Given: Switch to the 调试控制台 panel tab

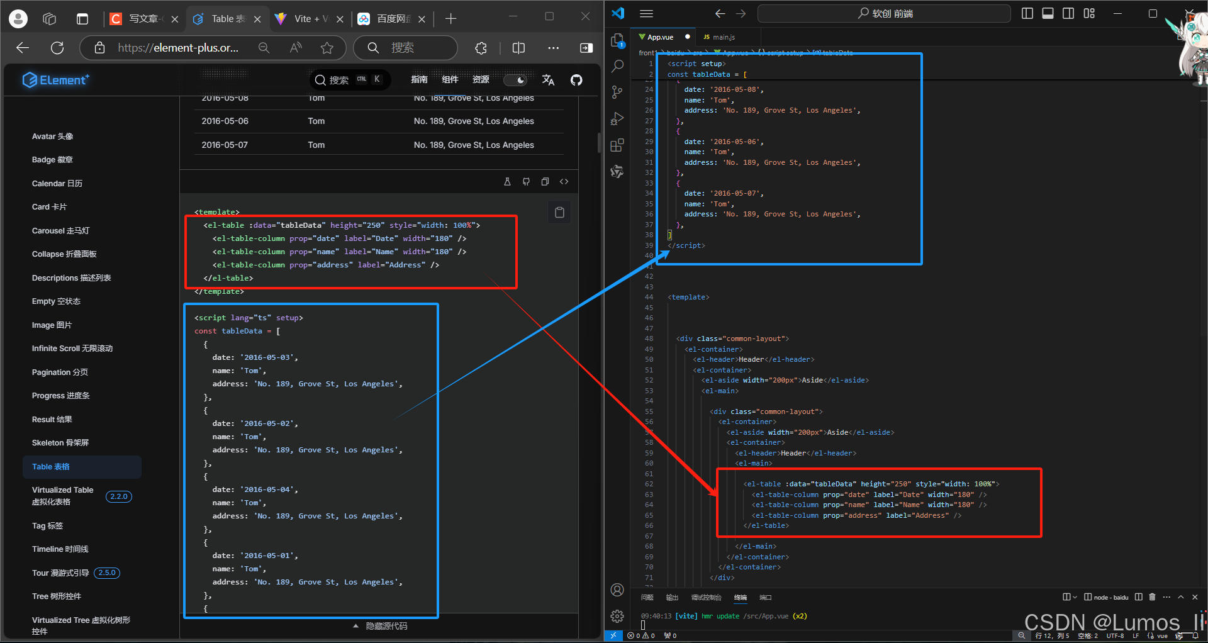Looking at the screenshot, I should [706, 598].
